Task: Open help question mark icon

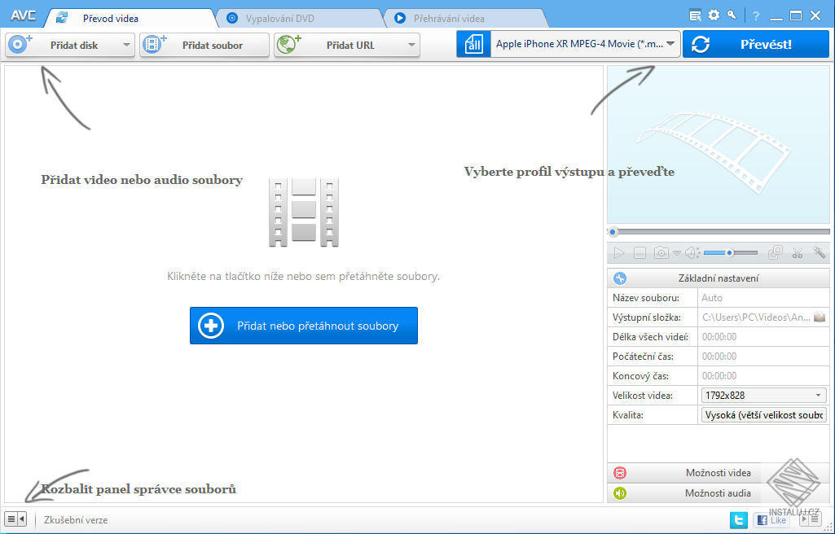Action: pyautogui.click(x=756, y=16)
